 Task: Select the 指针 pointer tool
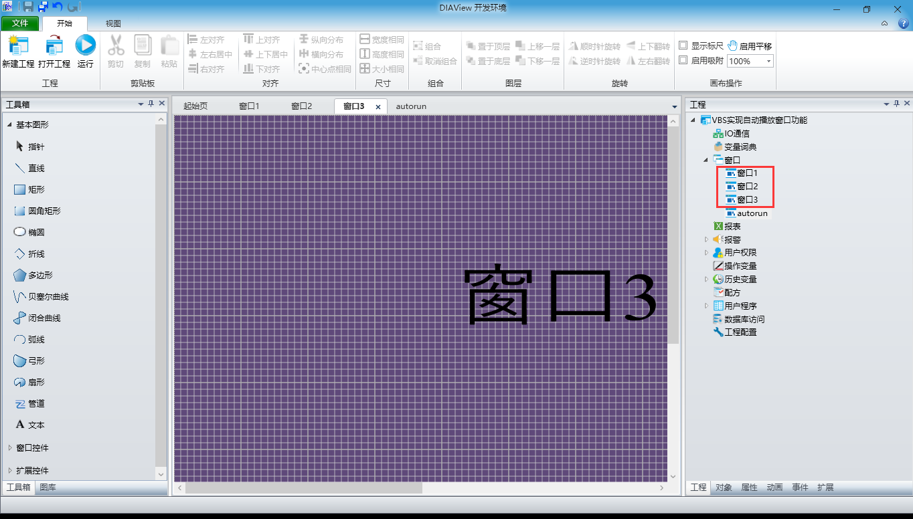click(x=29, y=146)
